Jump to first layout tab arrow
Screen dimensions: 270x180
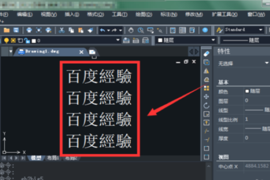click(4, 158)
